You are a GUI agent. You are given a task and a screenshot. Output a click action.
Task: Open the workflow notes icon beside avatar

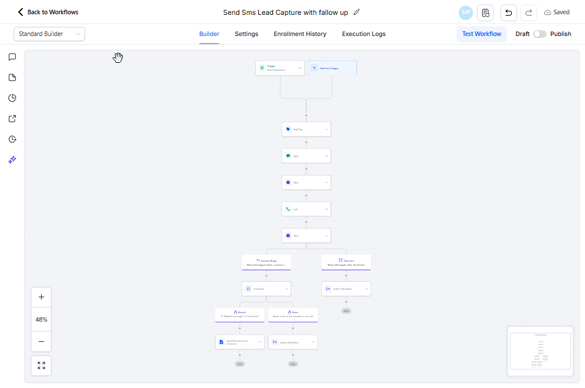(485, 13)
